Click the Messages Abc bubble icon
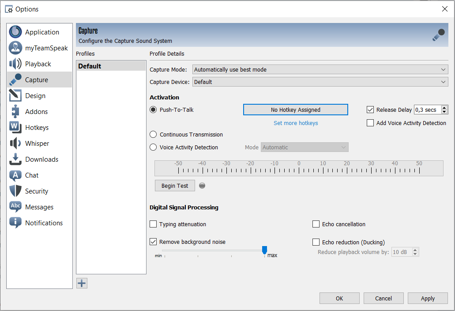This screenshot has height=311, width=455. pos(15,207)
